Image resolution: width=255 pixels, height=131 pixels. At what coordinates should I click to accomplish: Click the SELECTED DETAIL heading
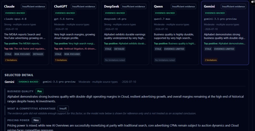(19, 75)
